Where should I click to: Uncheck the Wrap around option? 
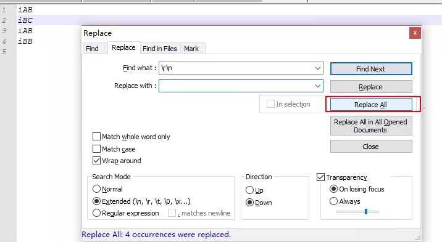pyautogui.click(x=96, y=161)
